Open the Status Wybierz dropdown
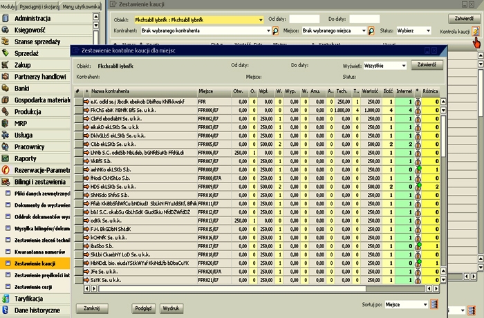This screenshot has height=318, width=484. [x=413, y=31]
